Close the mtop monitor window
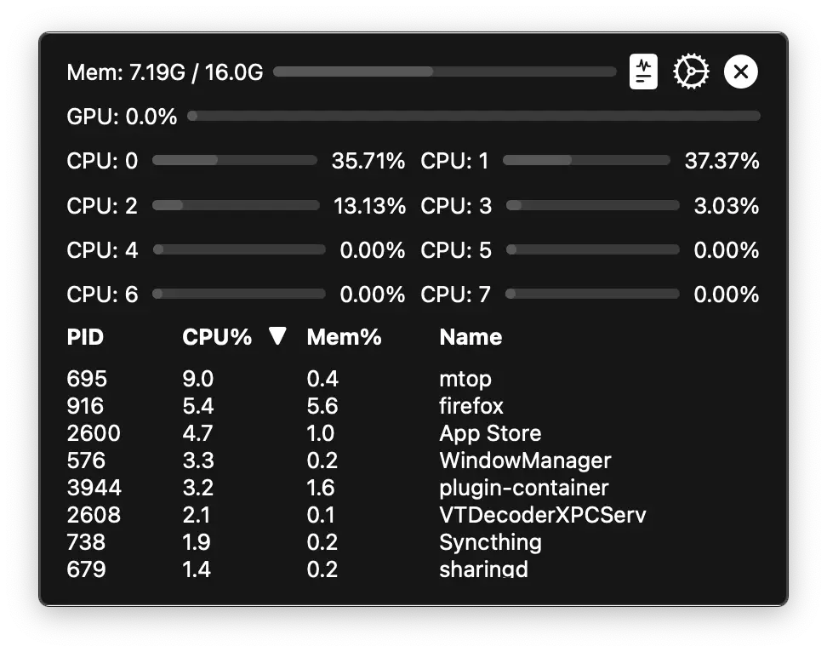Image resolution: width=827 pixels, height=652 pixels. pos(740,71)
